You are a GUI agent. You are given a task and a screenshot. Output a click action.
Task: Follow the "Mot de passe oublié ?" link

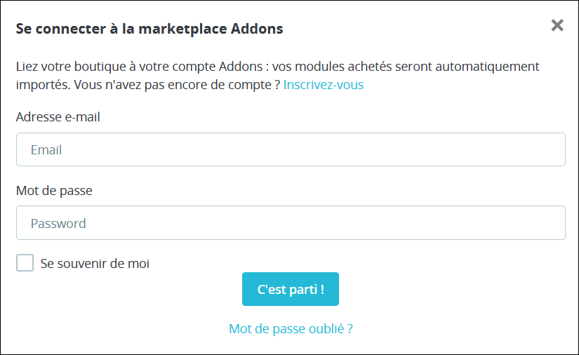pyautogui.click(x=291, y=328)
